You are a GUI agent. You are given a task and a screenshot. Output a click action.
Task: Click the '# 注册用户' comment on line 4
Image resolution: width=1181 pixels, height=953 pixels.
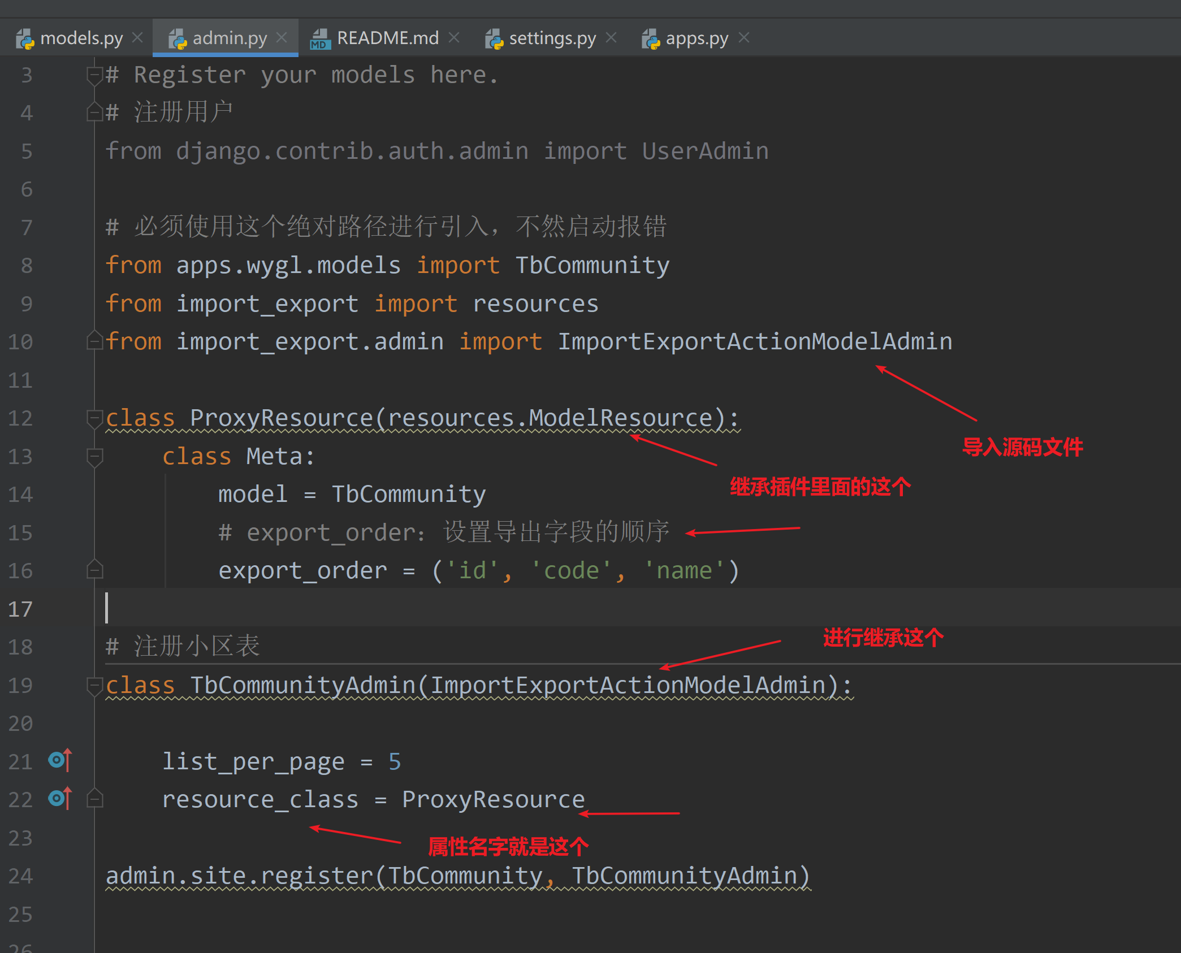pyautogui.click(x=169, y=112)
